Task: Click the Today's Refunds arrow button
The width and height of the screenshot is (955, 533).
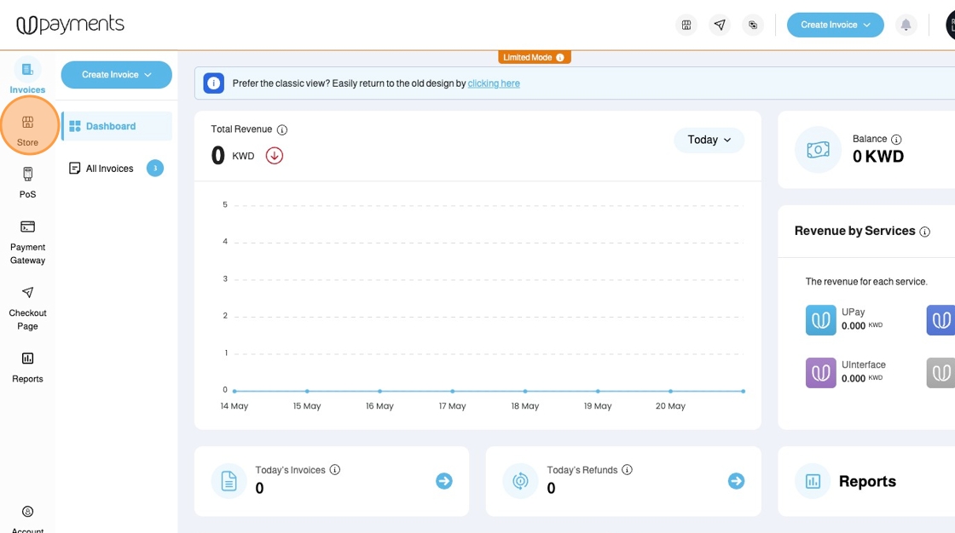Action: [736, 481]
